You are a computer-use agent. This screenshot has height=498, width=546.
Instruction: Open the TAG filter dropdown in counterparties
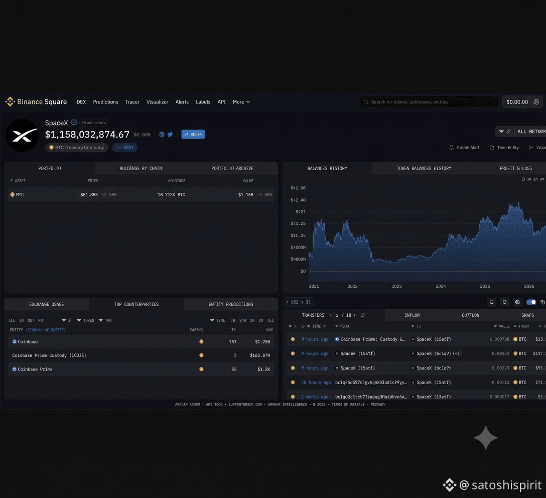[x=105, y=320]
